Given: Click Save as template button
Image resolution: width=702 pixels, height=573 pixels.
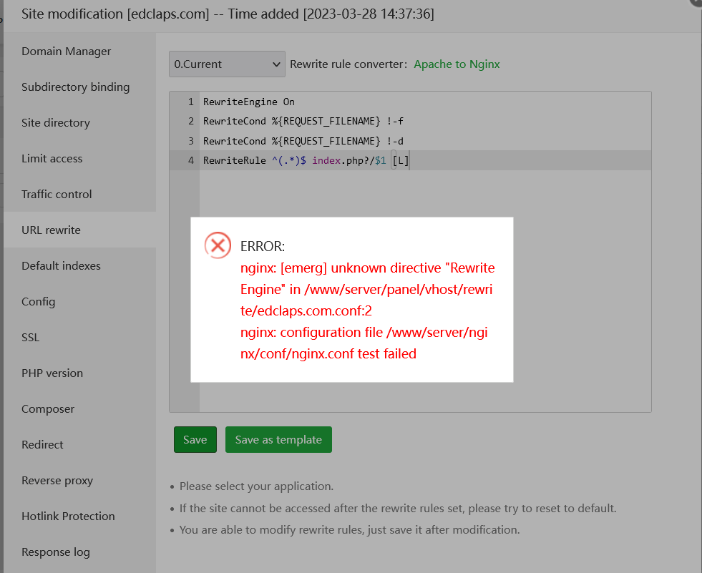Looking at the screenshot, I should coord(278,440).
